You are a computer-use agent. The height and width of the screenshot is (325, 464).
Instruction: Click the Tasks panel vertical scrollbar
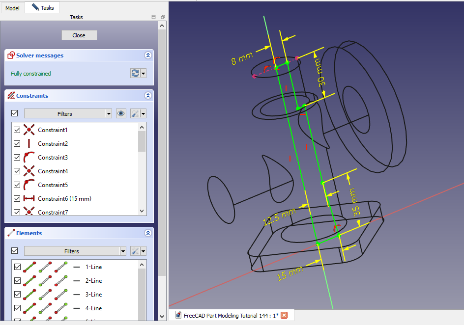(x=162, y=147)
